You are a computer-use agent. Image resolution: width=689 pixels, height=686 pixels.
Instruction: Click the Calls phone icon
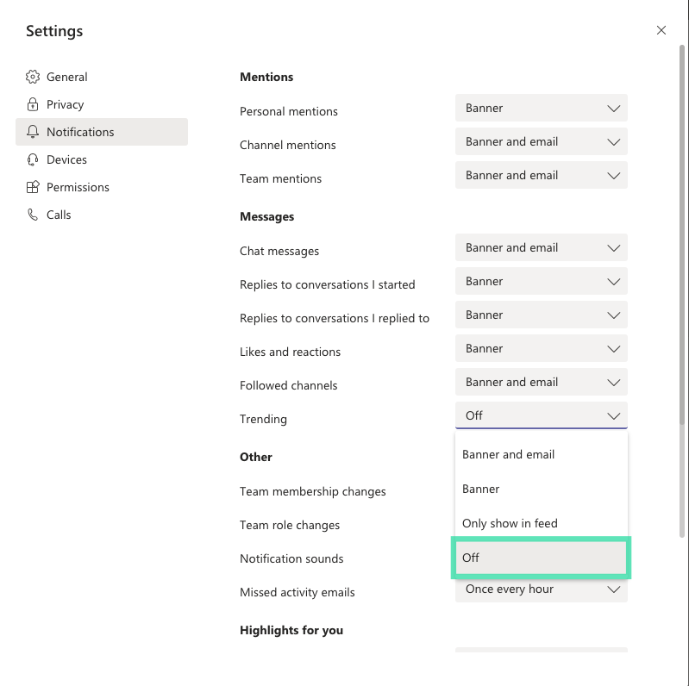click(33, 215)
